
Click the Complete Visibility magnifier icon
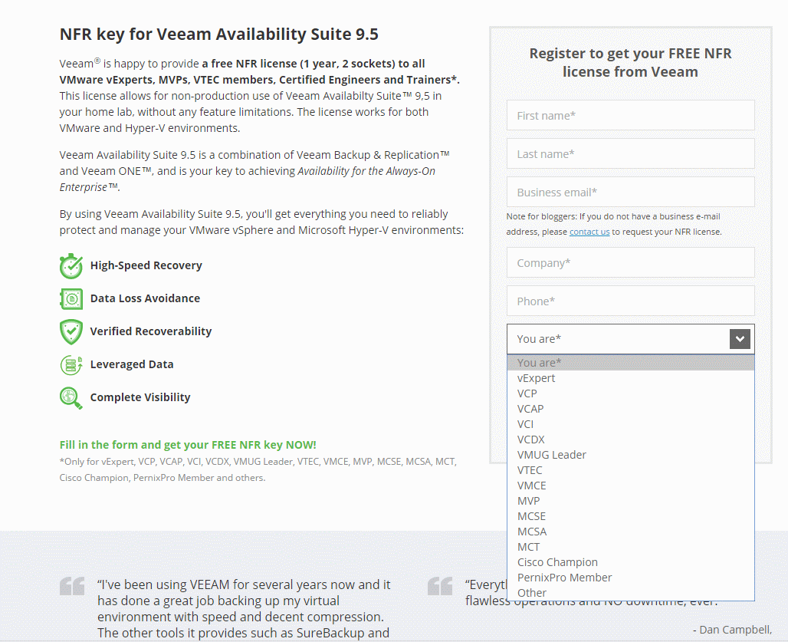tap(71, 397)
